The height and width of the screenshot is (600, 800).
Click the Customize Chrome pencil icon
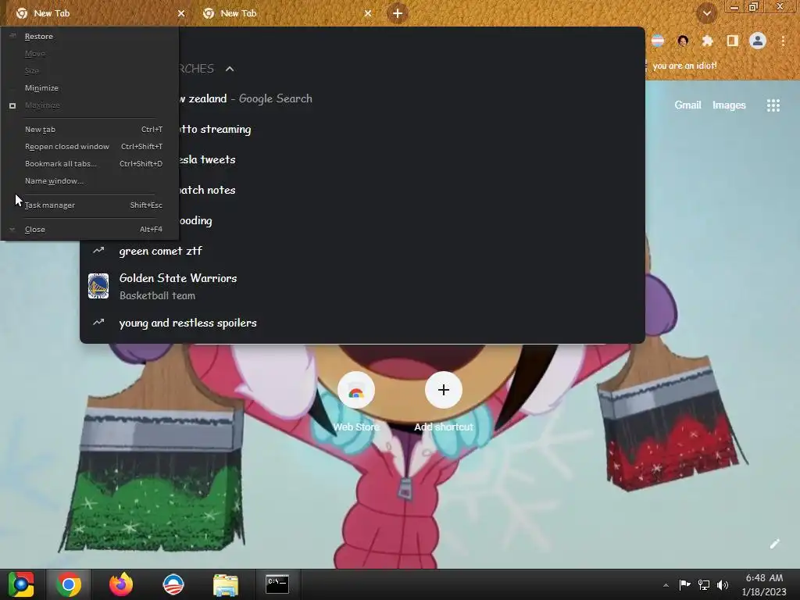[x=774, y=544]
